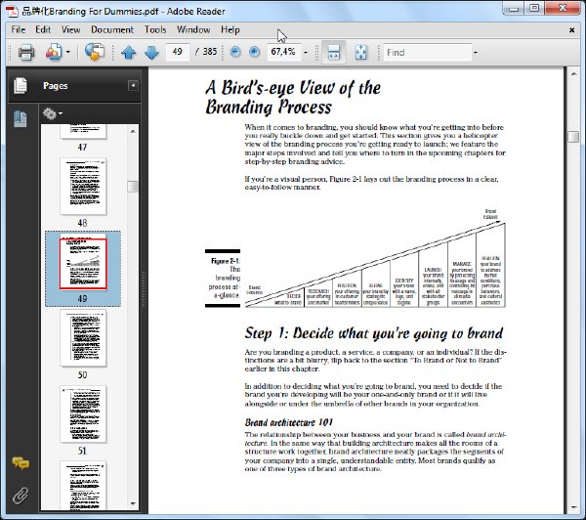Click thumbnail panel scroll down arrow
Image resolution: width=586 pixels, height=520 pixels.
pyautogui.click(x=133, y=504)
